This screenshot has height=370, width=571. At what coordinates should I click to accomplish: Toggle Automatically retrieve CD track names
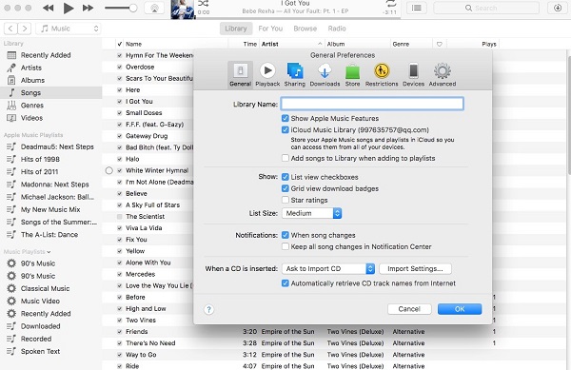(285, 283)
